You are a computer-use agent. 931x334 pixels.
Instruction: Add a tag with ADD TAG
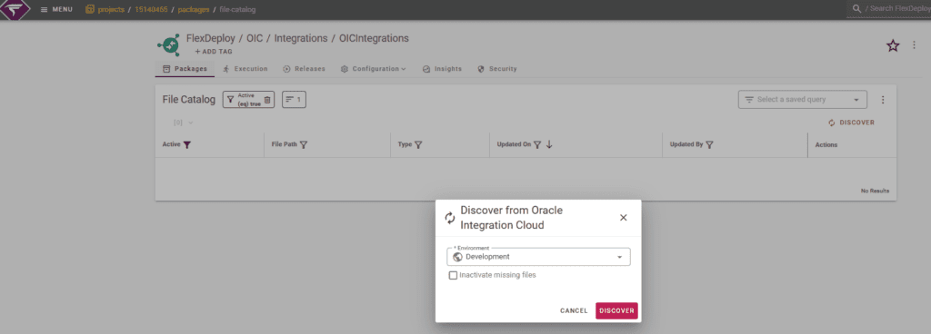click(x=214, y=52)
